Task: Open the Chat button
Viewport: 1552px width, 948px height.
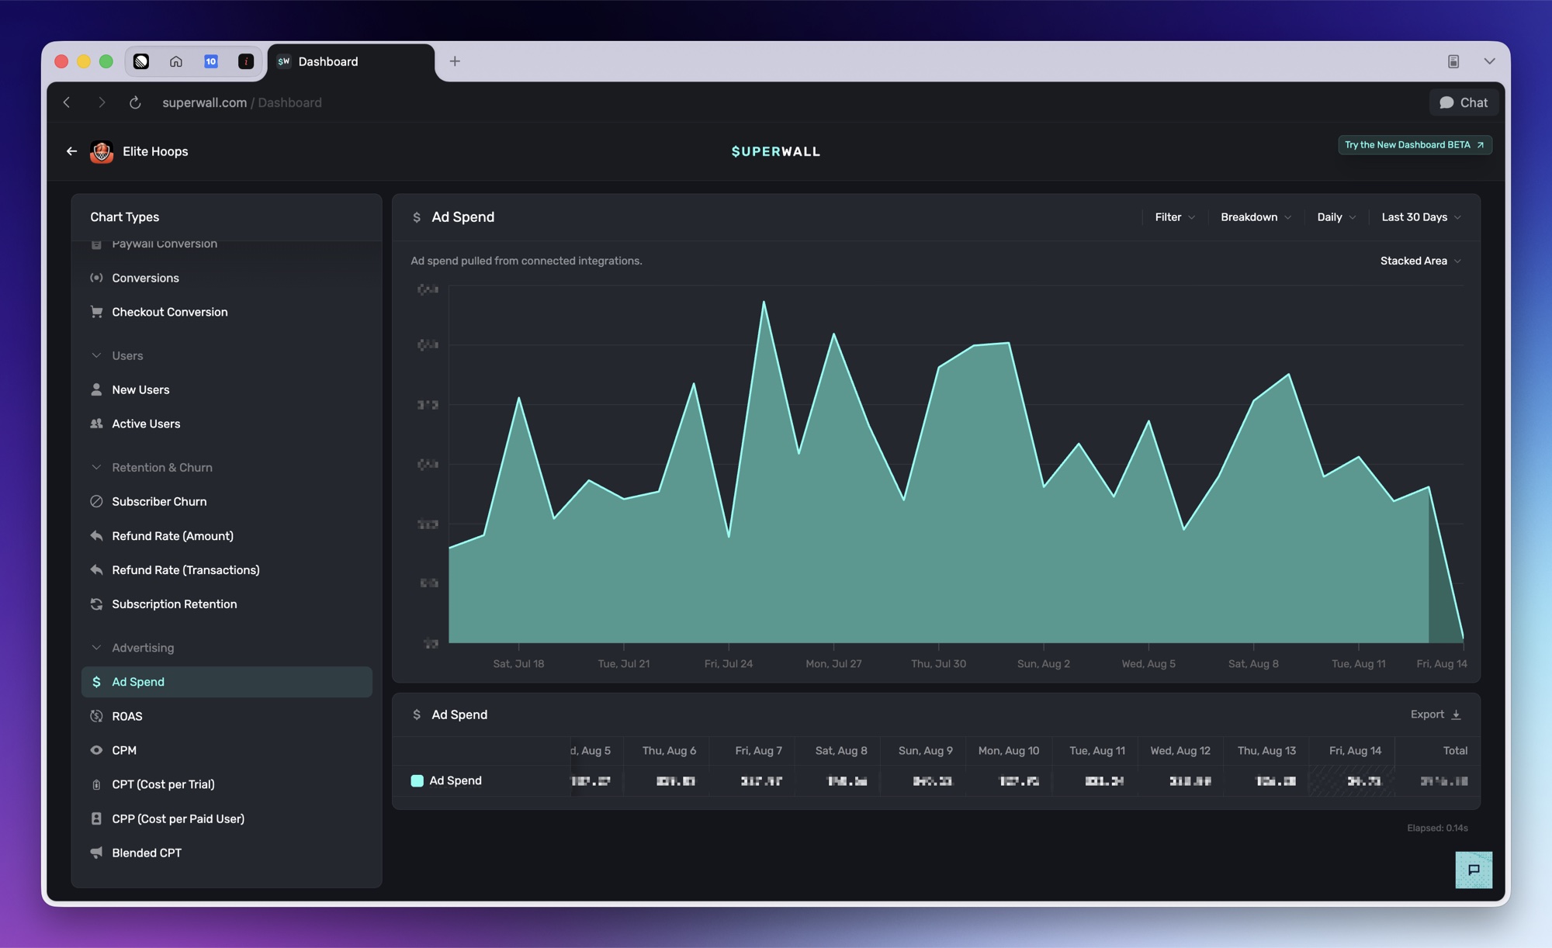Action: click(1464, 102)
